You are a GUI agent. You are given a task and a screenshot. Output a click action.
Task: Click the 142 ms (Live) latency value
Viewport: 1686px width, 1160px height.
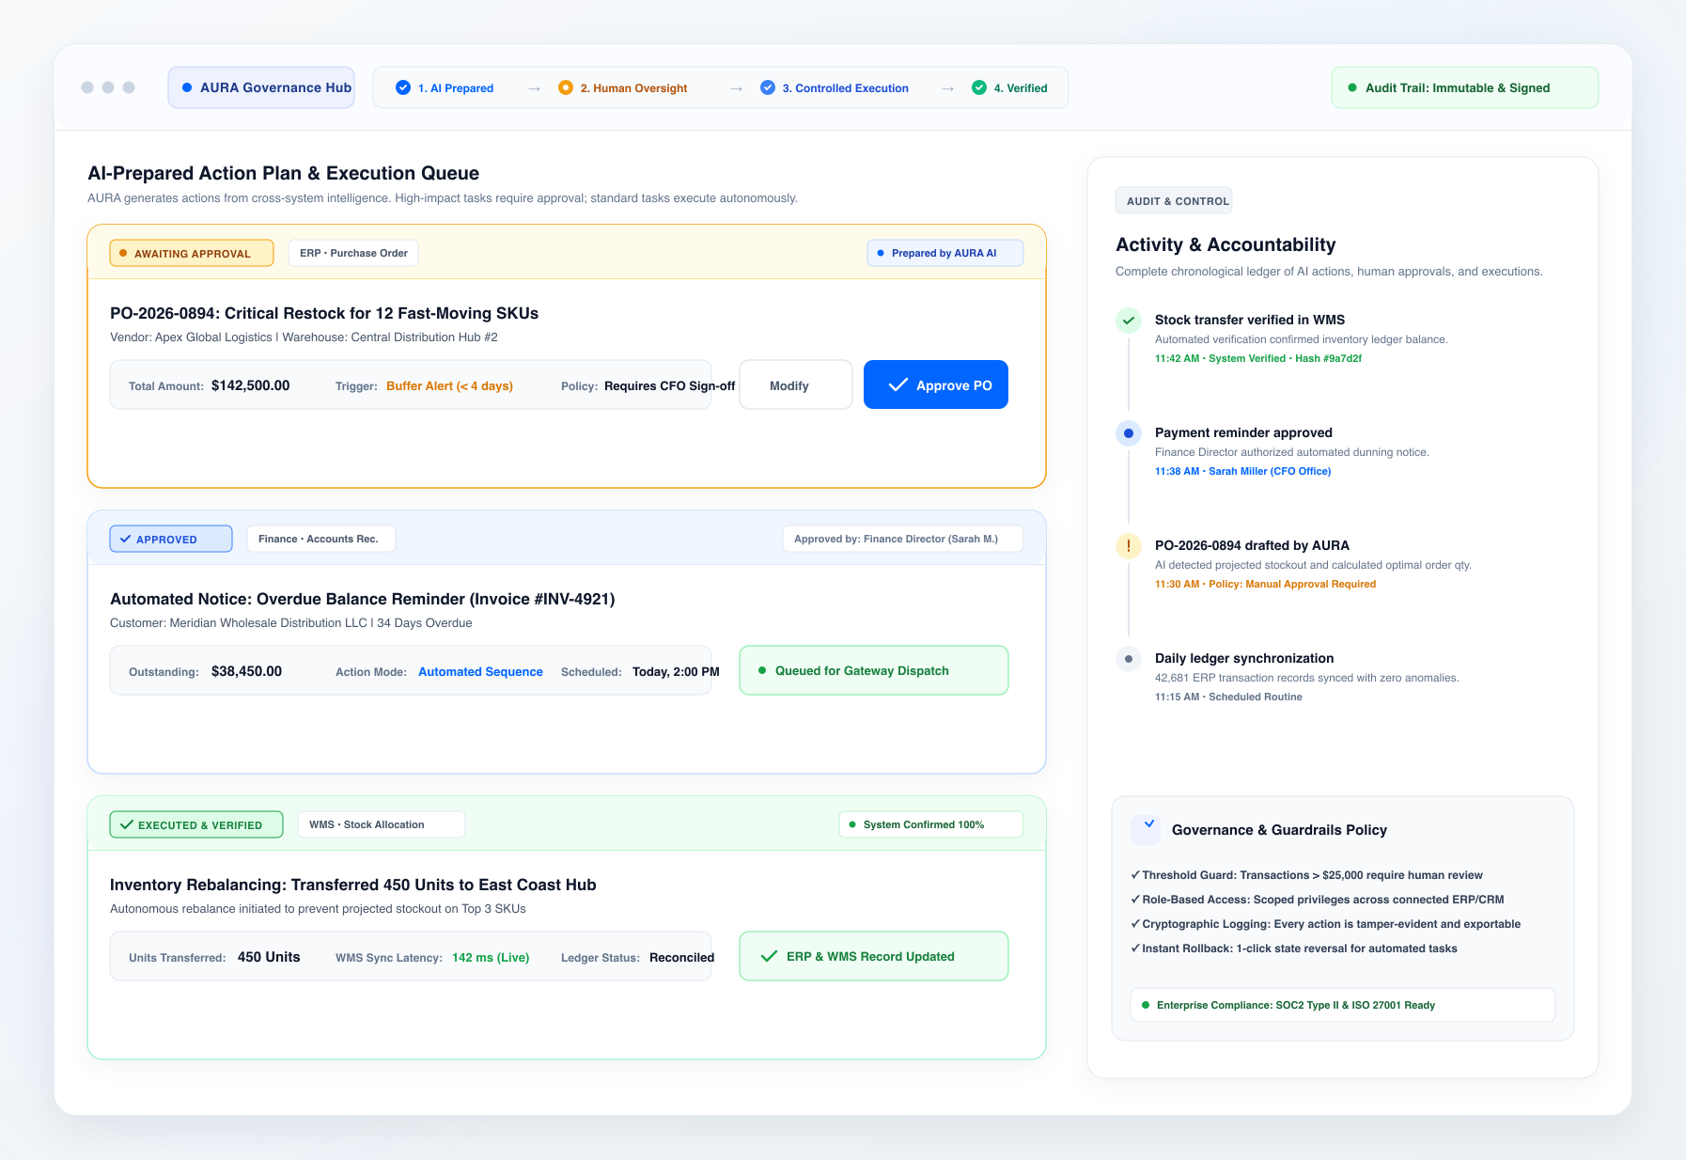[491, 957]
